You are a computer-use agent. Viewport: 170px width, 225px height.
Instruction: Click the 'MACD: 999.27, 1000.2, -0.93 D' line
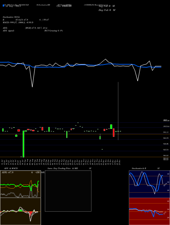click(x=18, y=22)
